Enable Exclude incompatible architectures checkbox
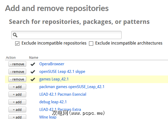Image resolution: width=168 pixels, height=119 pixels. click(91, 44)
